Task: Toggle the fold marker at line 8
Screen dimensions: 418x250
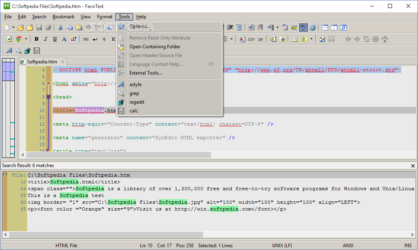Action: click(x=48, y=97)
